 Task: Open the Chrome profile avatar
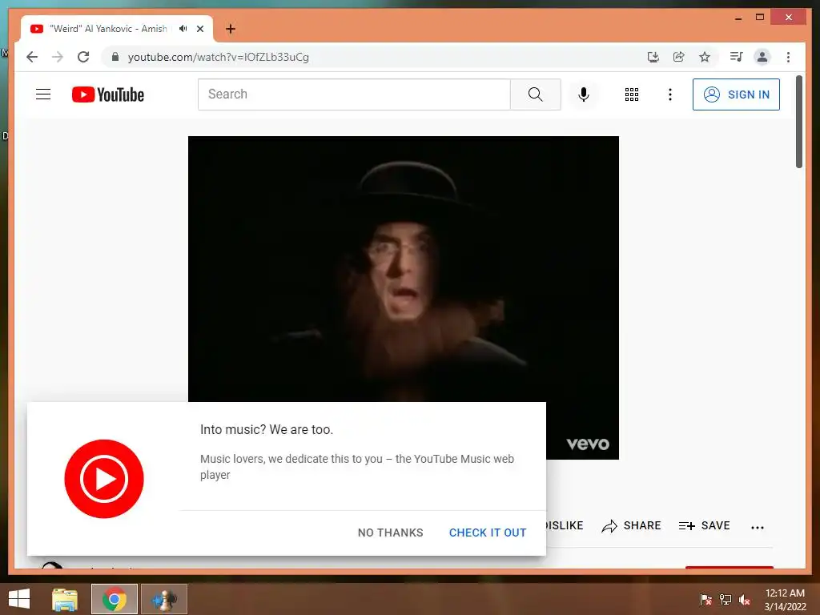tap(762, 57)
